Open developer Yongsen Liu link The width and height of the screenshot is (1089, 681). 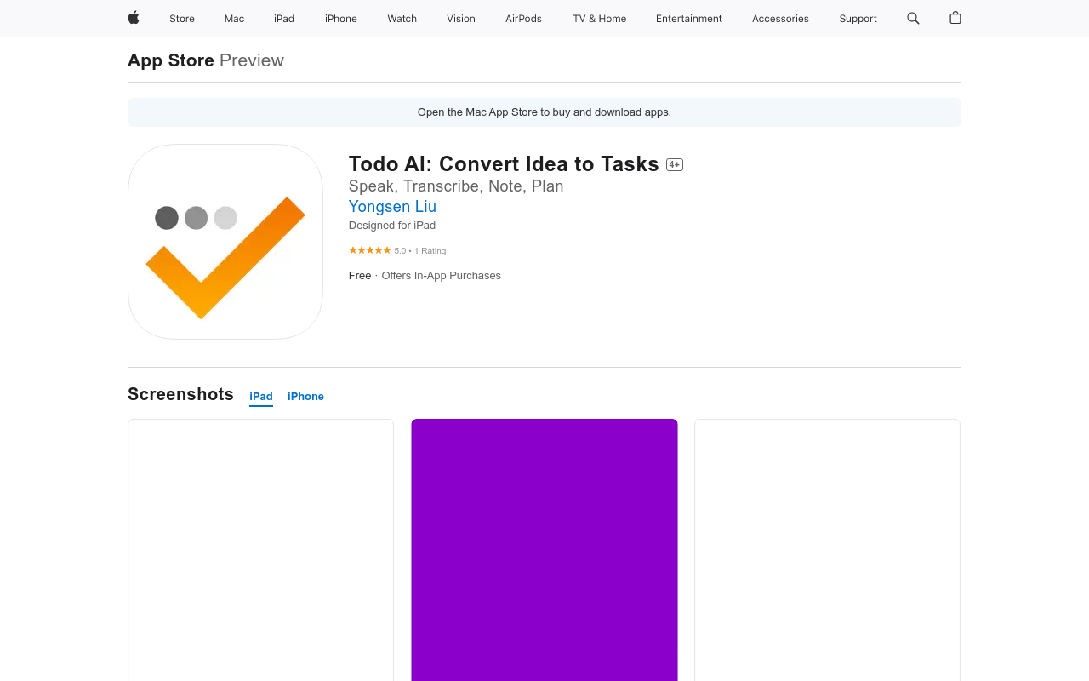pos(392,206)
